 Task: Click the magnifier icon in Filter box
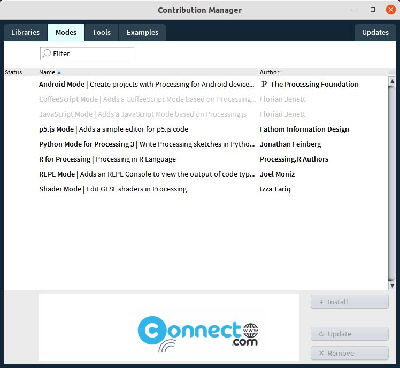[47, 53]
